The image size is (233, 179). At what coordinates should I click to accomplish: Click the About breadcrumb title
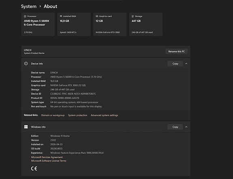(50, 6)
